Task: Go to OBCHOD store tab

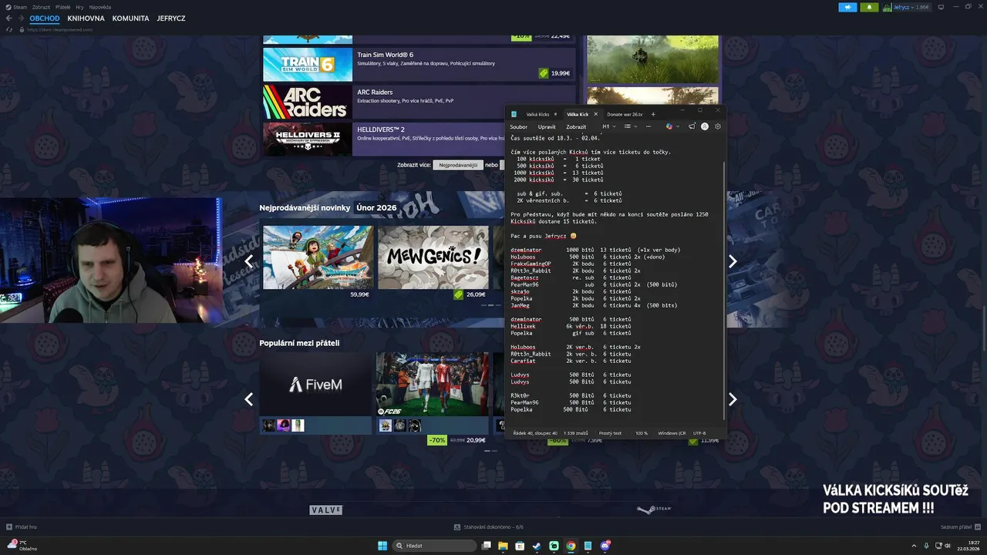Action: point(44,18)
